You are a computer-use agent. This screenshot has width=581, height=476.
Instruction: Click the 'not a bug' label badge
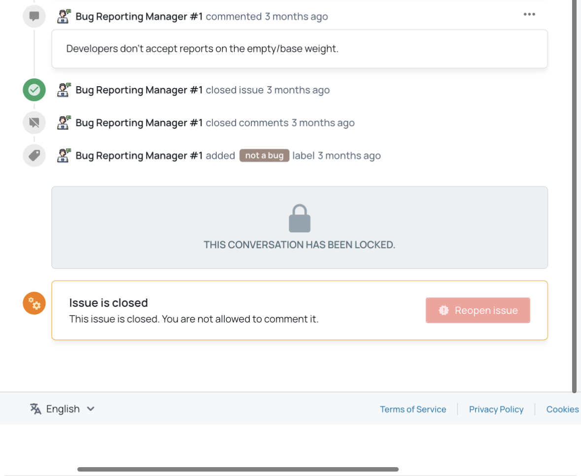tap(264, 156)
